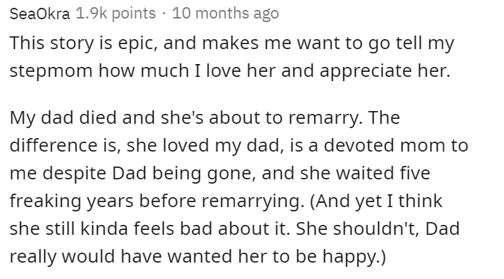The height and width of the screenshot is (279, 504).
Task: Click the word appreciate
Action: point(365,71)
